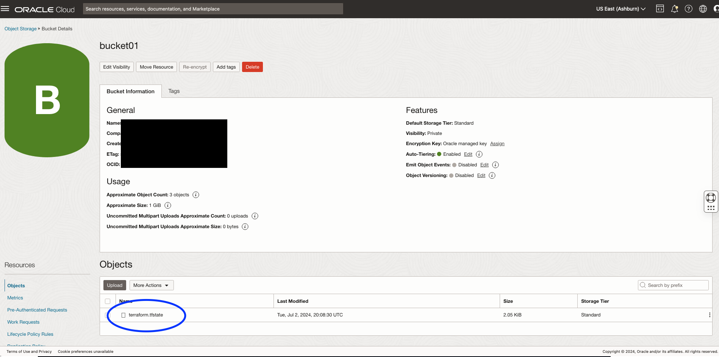Open the notifications bell
Screen dimensions: 719x357
pos(674,8)
